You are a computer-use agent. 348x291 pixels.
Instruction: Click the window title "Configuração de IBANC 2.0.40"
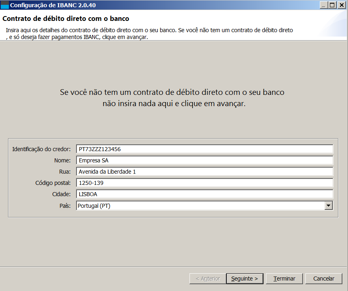[53, 5]
